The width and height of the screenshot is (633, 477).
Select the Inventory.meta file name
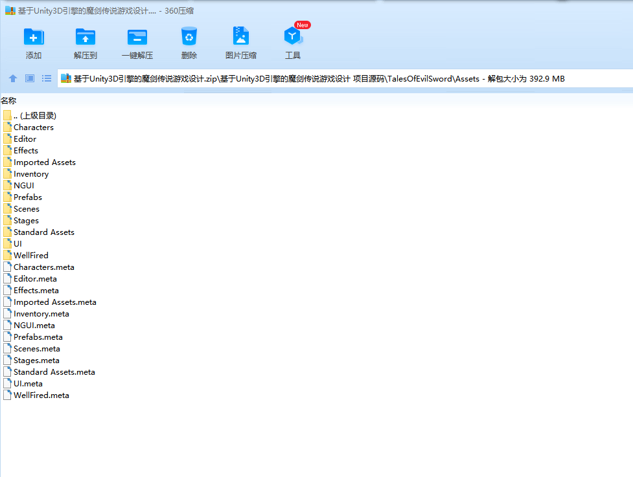point(41,314)
